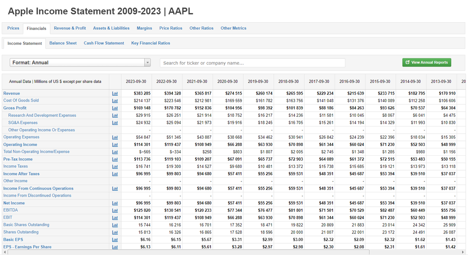This screenshot has width=468, height=255.
Task: Select the Revenue & Profit tab
Action: pyautogui.click(x=70, y=28)
